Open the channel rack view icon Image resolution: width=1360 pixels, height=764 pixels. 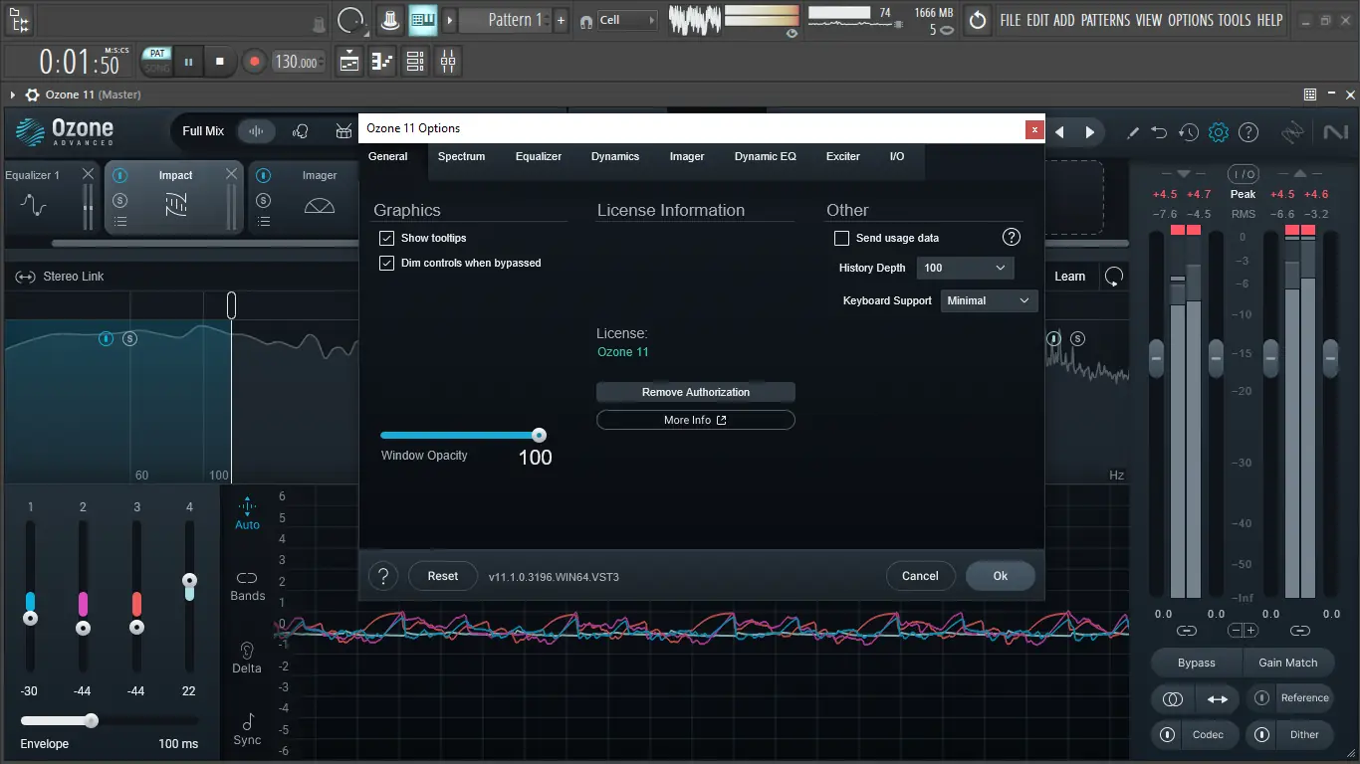pos(415,62)
